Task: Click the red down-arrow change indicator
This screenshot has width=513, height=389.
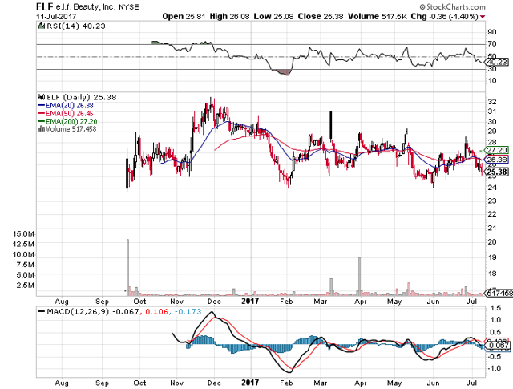Action: click(483, 17)
